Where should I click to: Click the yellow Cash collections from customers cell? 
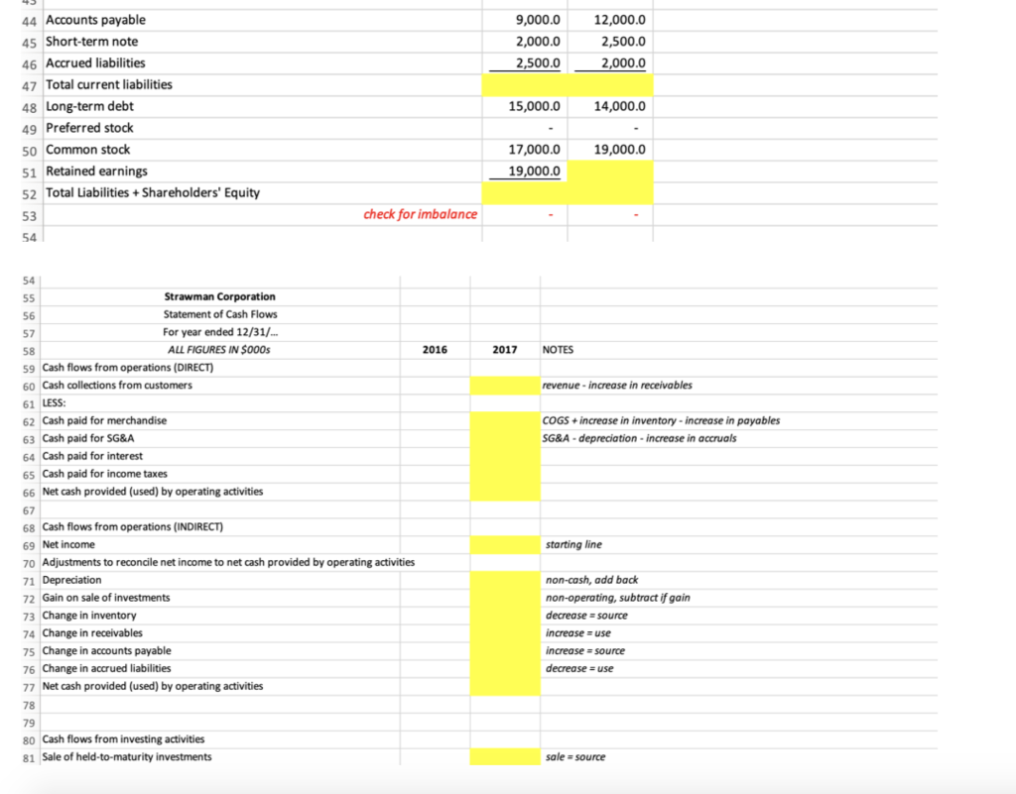click(504, 385)
